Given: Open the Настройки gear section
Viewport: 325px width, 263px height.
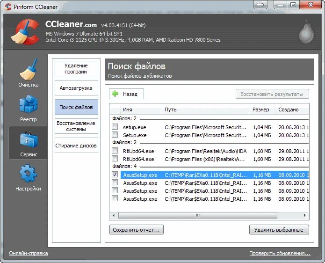Looking at the screenshot, I should pyautogui.click(x=28, y=177).
